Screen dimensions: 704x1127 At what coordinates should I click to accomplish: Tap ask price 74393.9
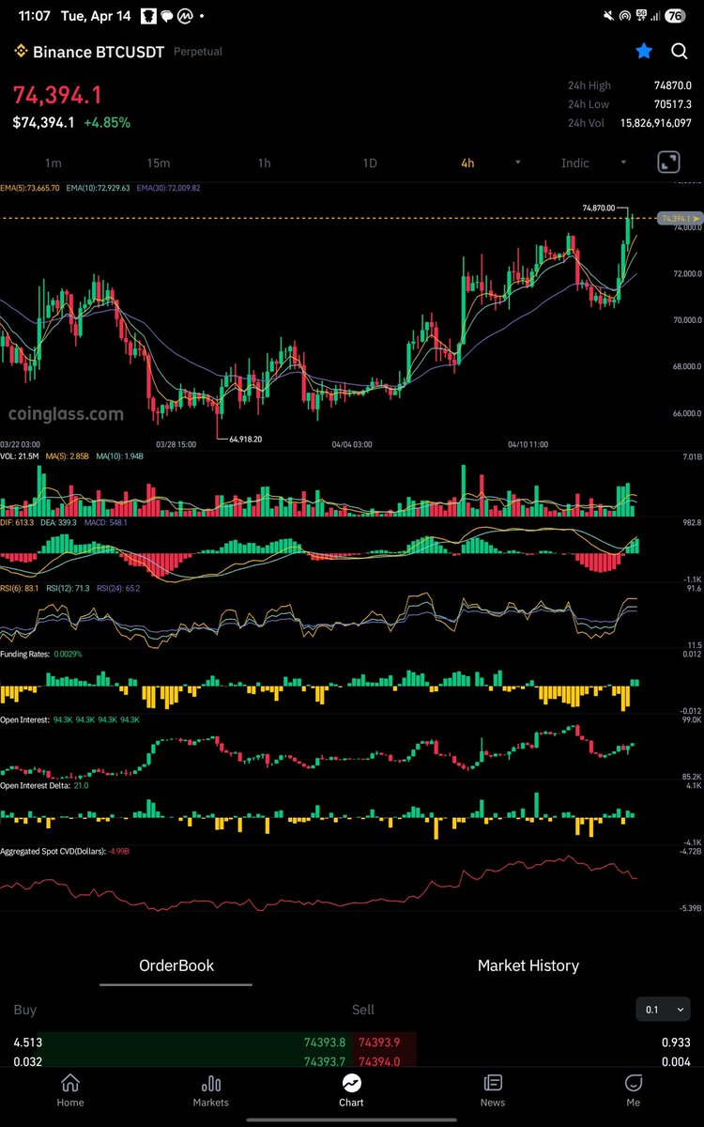point(378,1042)
